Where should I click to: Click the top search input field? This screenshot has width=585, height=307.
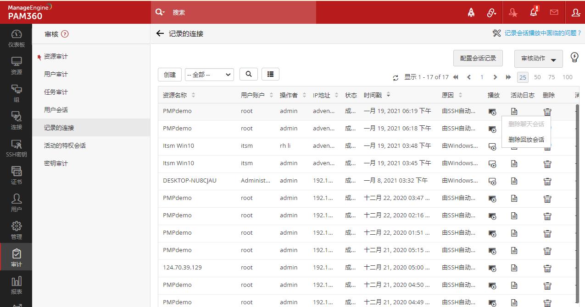pyautogui.click(x=239, y=12)
